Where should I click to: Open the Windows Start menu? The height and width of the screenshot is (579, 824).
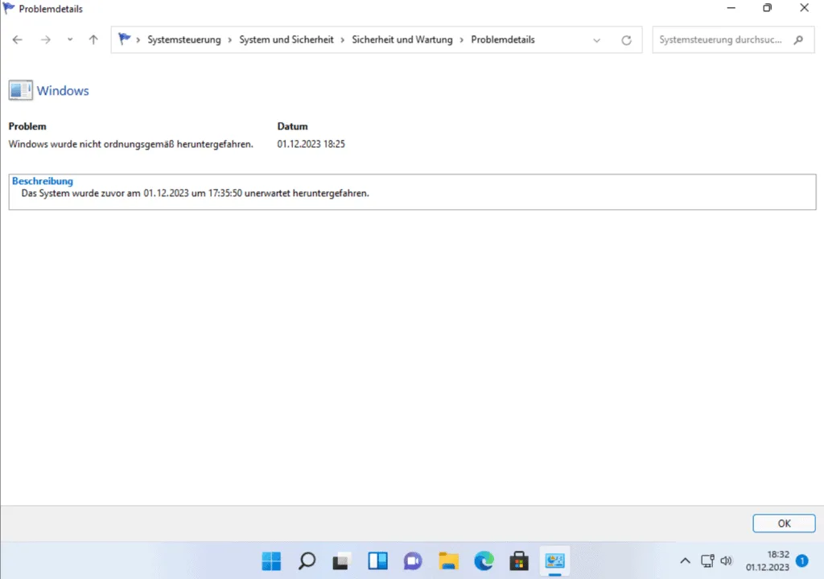click(271, 561)
